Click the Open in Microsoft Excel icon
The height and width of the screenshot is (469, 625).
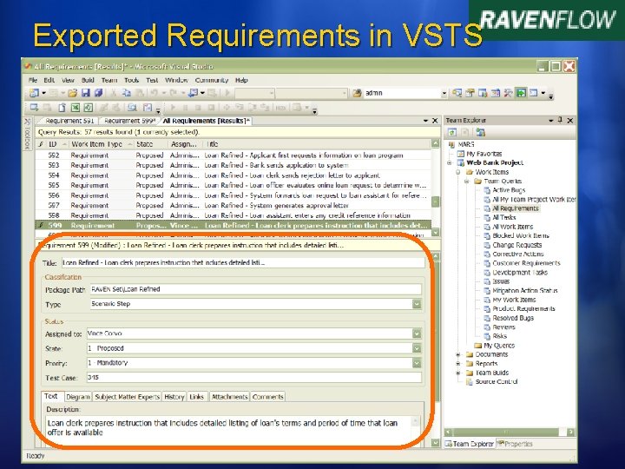(75, 108)
